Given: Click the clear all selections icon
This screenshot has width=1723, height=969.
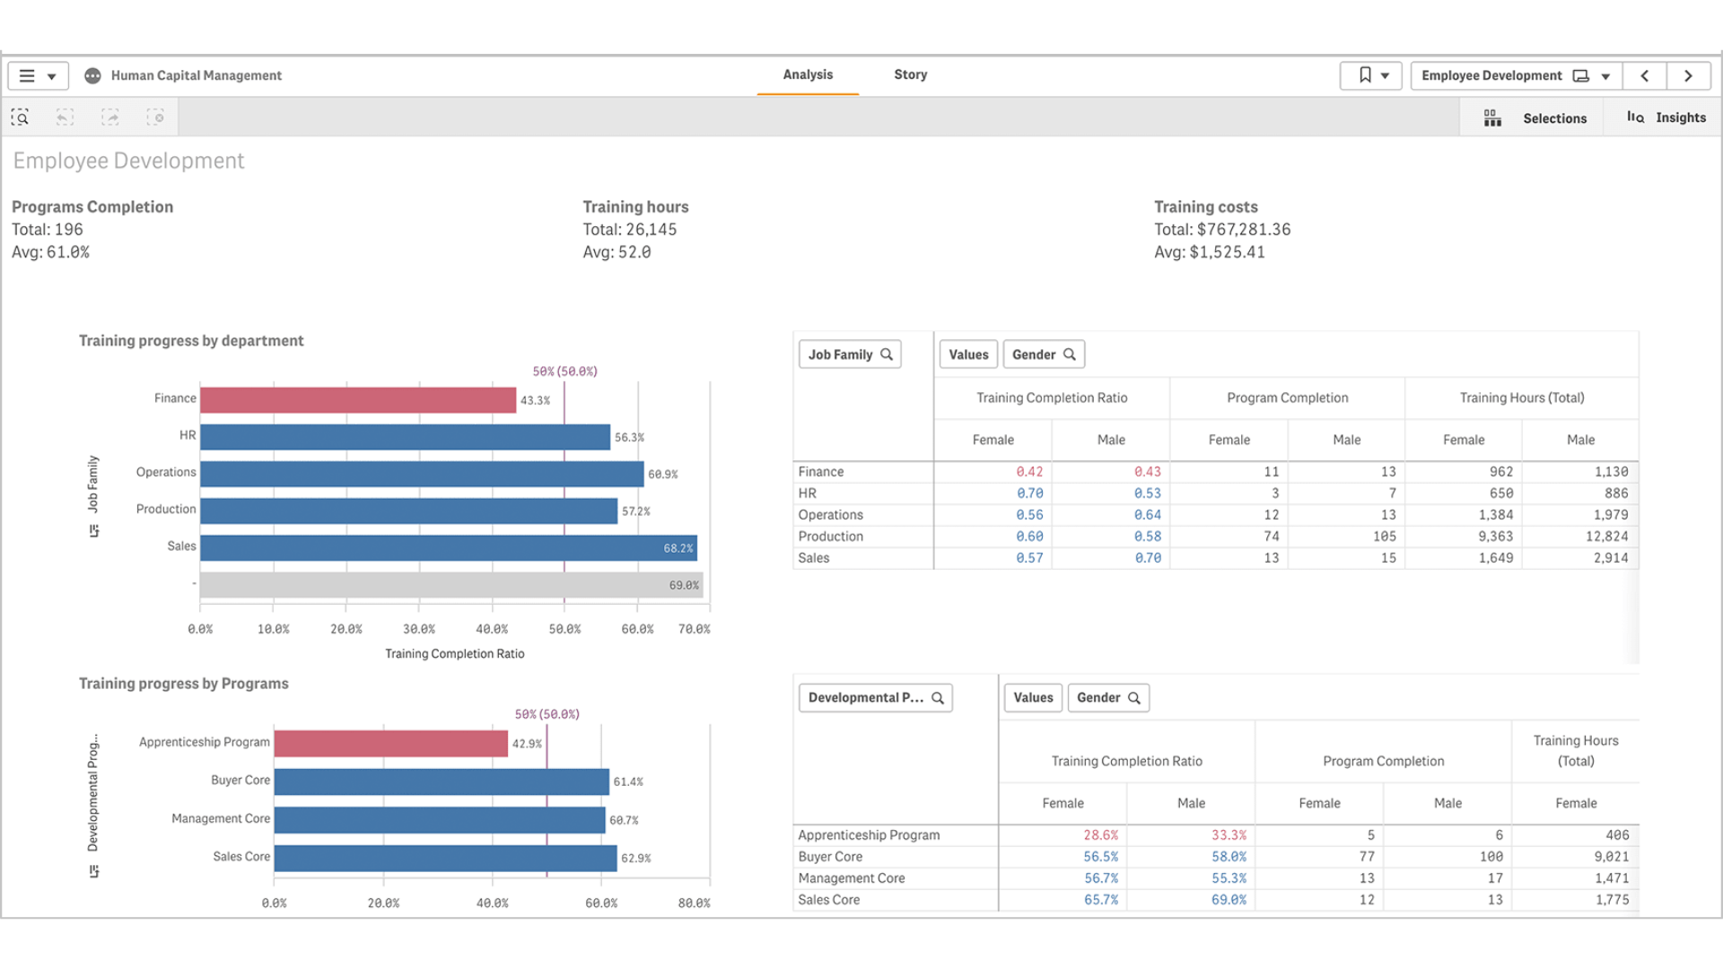Looking at the screenshot, I should point(155,118).
